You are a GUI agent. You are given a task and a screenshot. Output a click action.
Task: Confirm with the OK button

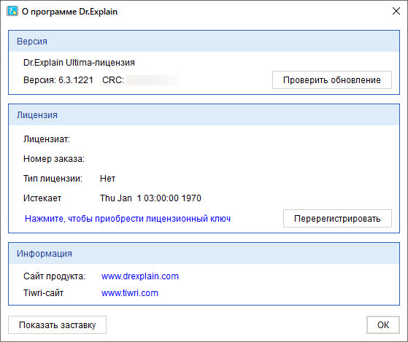click(383, 324)
